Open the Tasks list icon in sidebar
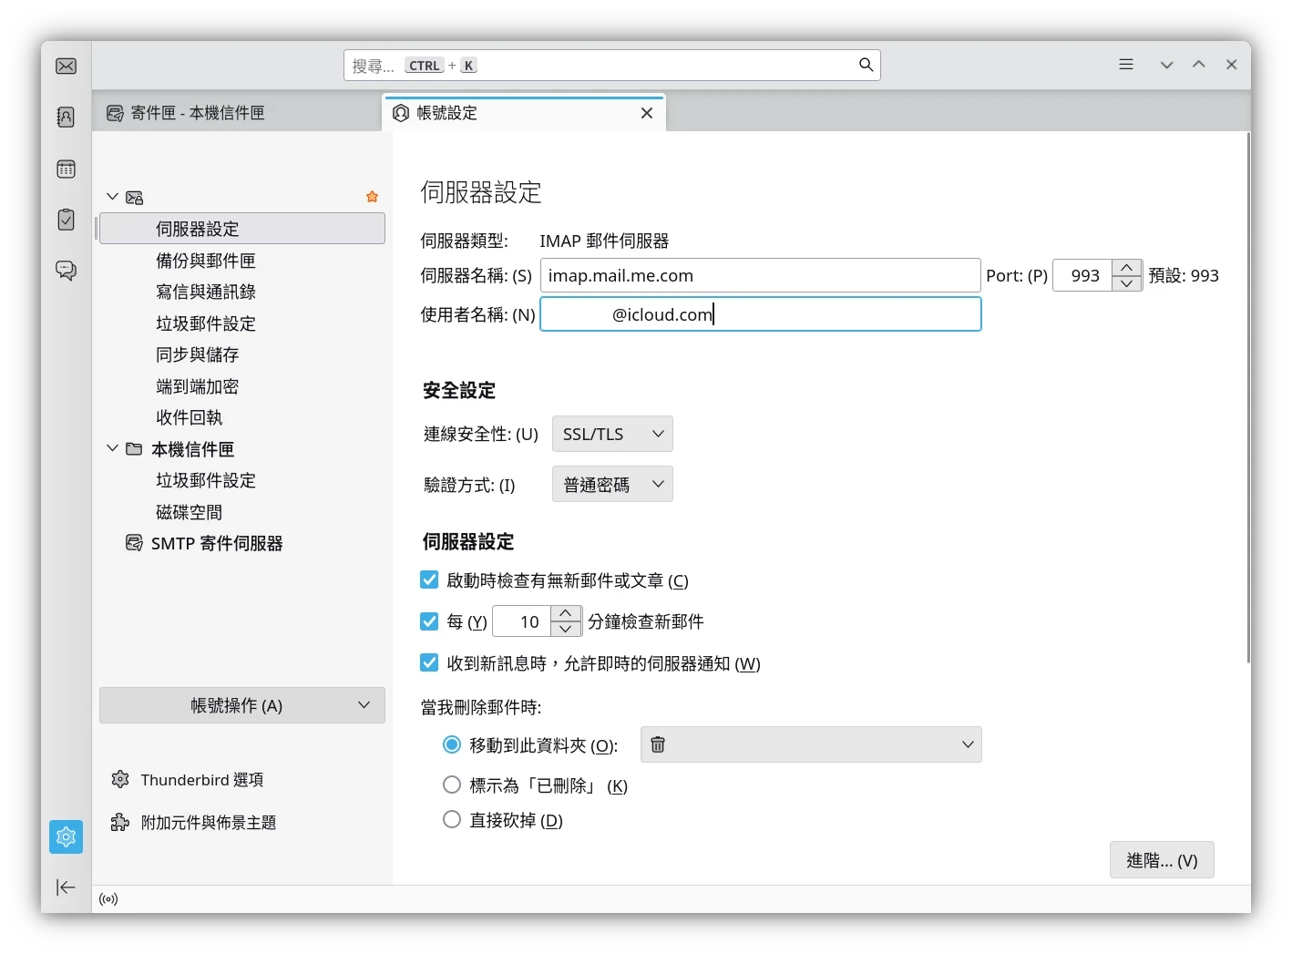 click(65, 220)
